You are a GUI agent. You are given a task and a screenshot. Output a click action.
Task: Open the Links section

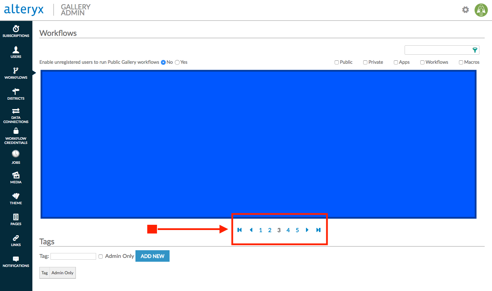pyautogui.click(x=16, y=240)
